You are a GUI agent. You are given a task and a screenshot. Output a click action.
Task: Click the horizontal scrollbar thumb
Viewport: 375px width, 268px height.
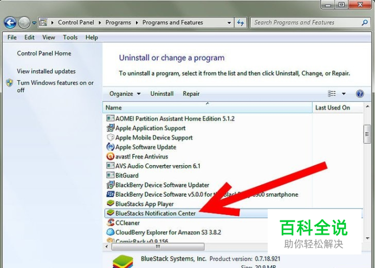158,246
